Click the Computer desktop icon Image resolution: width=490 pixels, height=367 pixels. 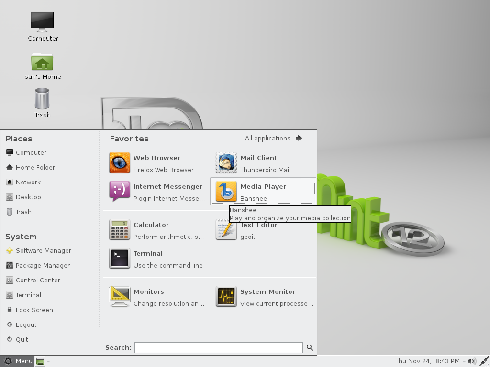(42, 22)
